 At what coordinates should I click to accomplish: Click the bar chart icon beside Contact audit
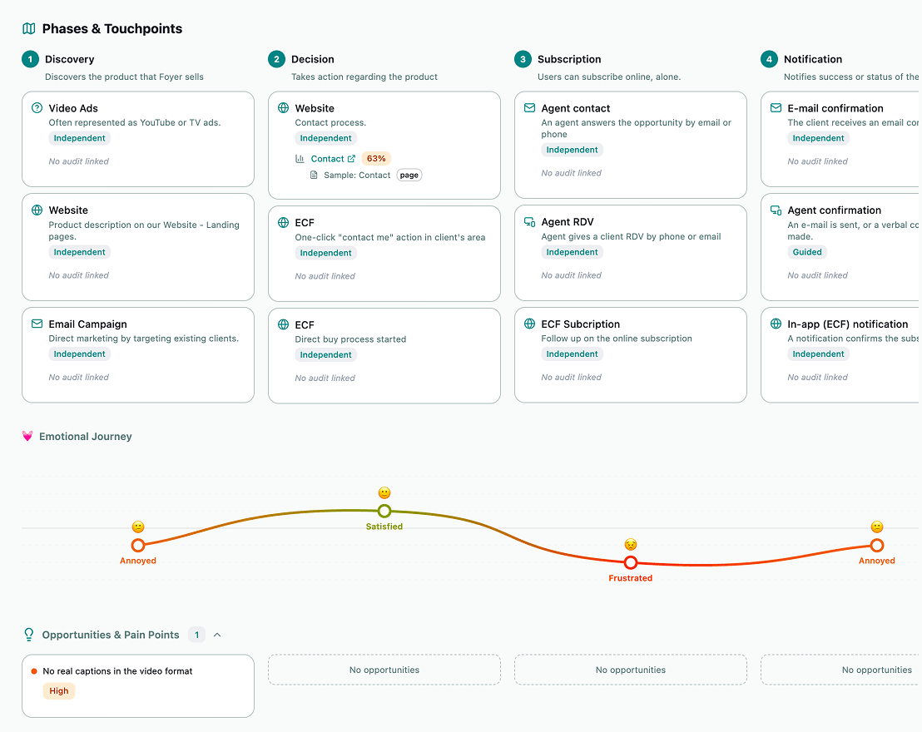click(x=300, y=159)
